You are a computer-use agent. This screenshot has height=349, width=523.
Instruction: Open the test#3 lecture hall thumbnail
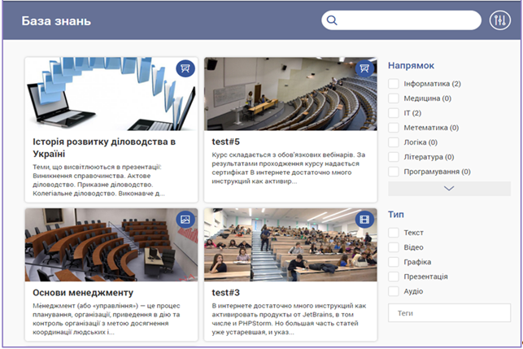290,240
